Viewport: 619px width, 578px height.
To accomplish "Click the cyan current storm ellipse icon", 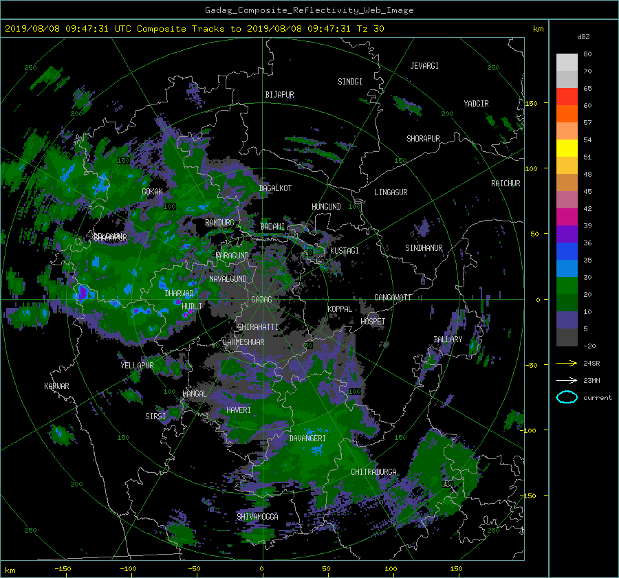I will pos(567,397).
